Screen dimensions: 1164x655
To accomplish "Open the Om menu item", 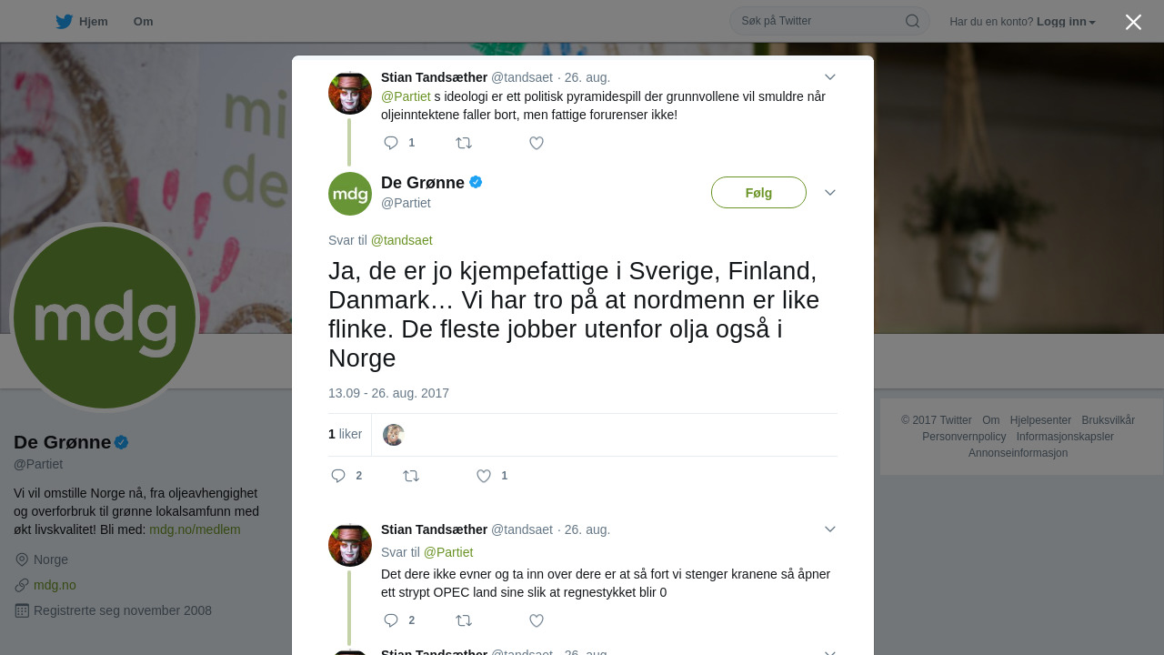I will click(143, 22).
